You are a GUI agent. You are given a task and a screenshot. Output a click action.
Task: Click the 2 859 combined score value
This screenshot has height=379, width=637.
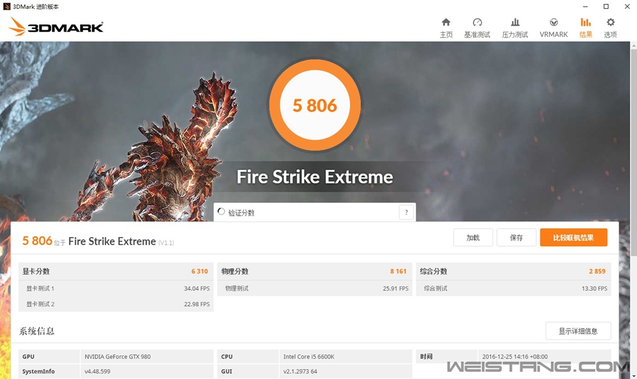[x=597, y=271]
